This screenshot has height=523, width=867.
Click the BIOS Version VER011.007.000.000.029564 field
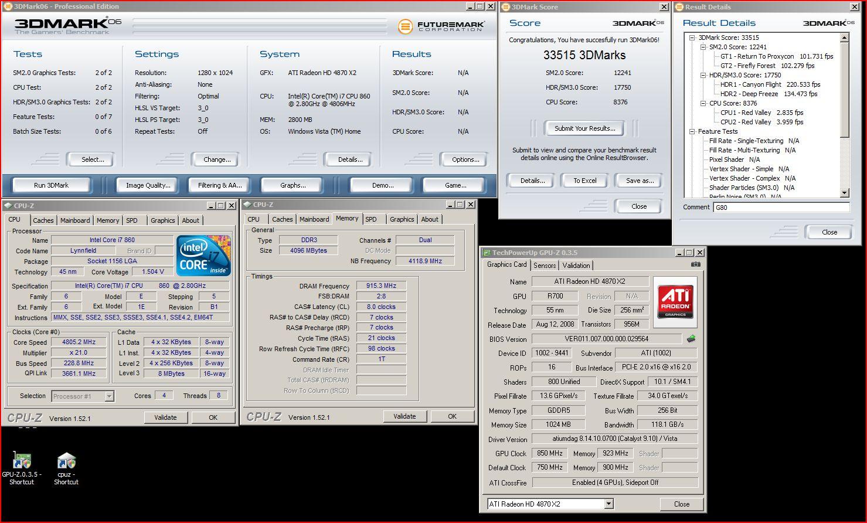(607, 339)
